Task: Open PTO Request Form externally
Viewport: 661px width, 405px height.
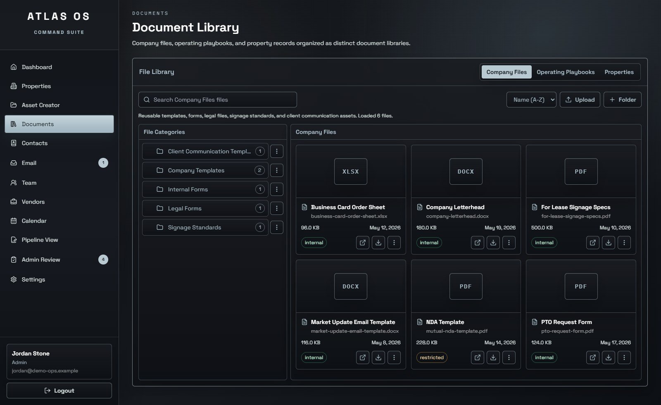Action: coord(593,357)
